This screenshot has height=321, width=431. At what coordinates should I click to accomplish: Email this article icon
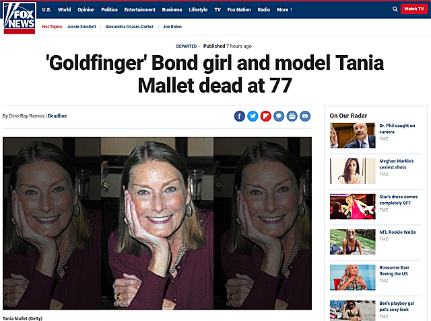[305, 116]
